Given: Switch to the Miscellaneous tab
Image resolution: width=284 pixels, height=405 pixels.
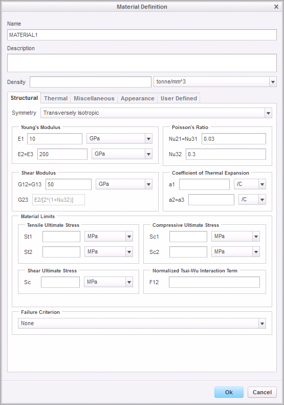Looking at the screenshot, I should (94, 98).
